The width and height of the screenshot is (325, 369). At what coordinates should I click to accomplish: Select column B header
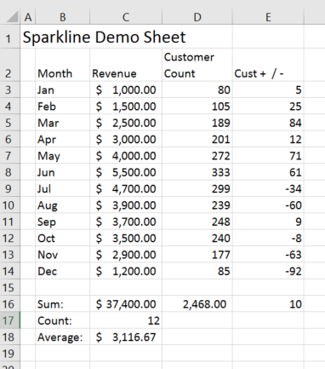coord(63,17)
